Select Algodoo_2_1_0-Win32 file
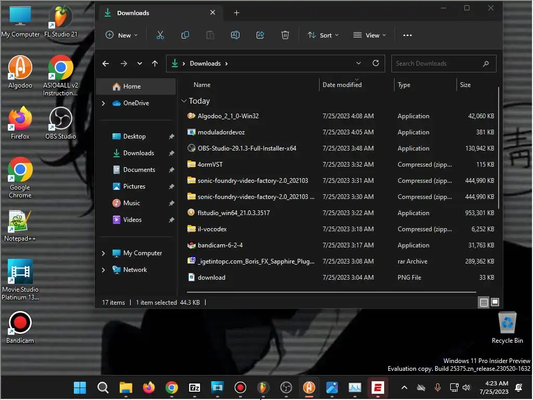 tap(340, 116)
